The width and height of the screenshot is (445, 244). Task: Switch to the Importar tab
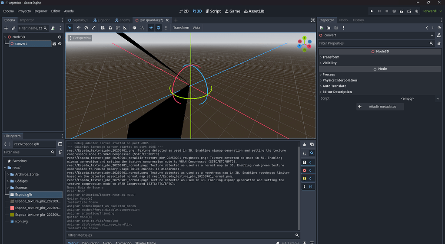point(27,20)
